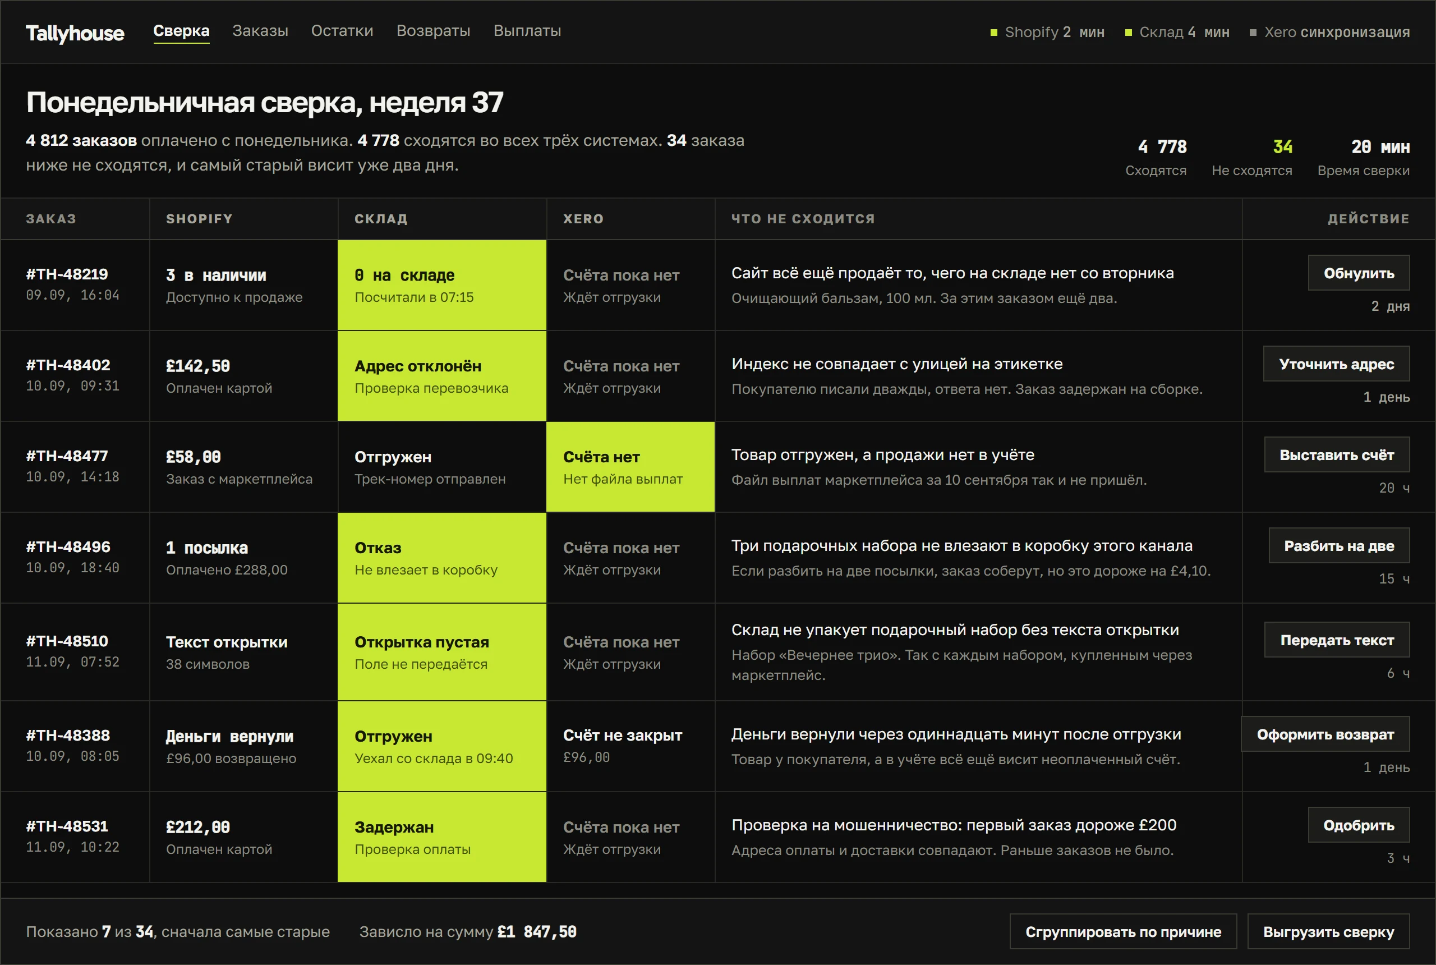Select order number #TH-48510
This screenshot has height=965, width=1436.
[67, 641]
